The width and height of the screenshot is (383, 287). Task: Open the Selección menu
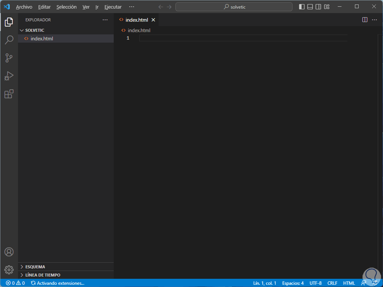pos(67,7)
